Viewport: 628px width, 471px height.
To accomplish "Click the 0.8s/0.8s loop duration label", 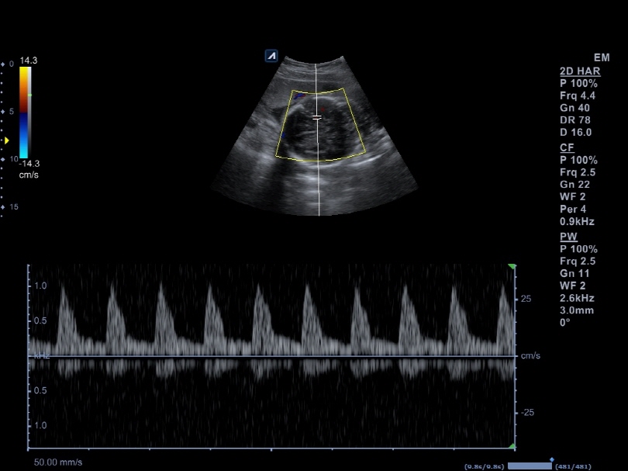I will 483,466.
